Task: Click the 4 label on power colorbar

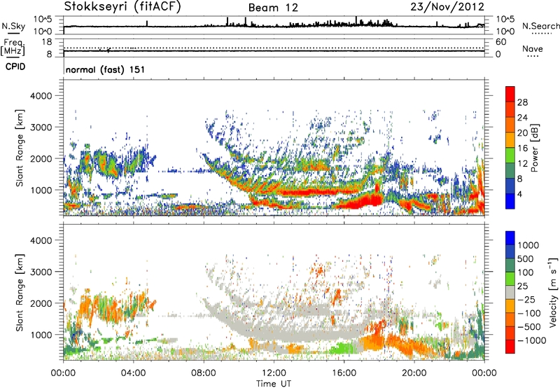Action: pos(519,194)
